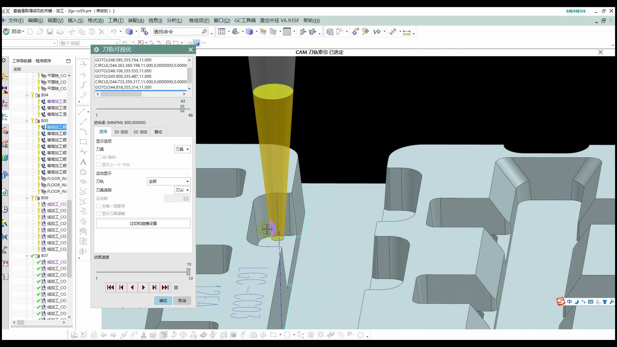Click the Open folder icon
617x347 pixels.
pos(40,31)
